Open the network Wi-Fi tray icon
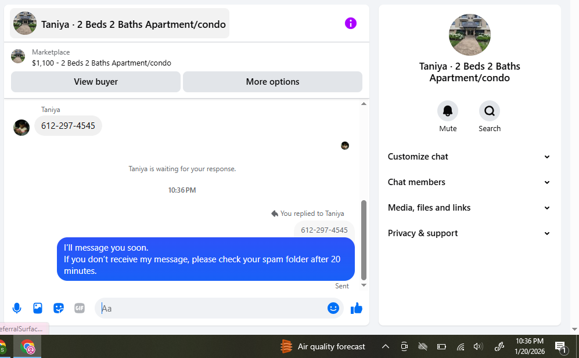The height and width of the screenshot is (358, 579). tap(460, 346)
